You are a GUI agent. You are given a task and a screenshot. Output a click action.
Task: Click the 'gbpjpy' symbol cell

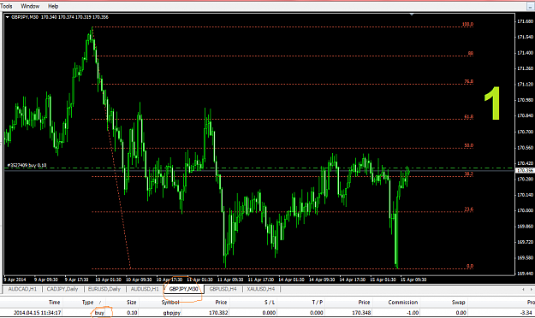171,313
